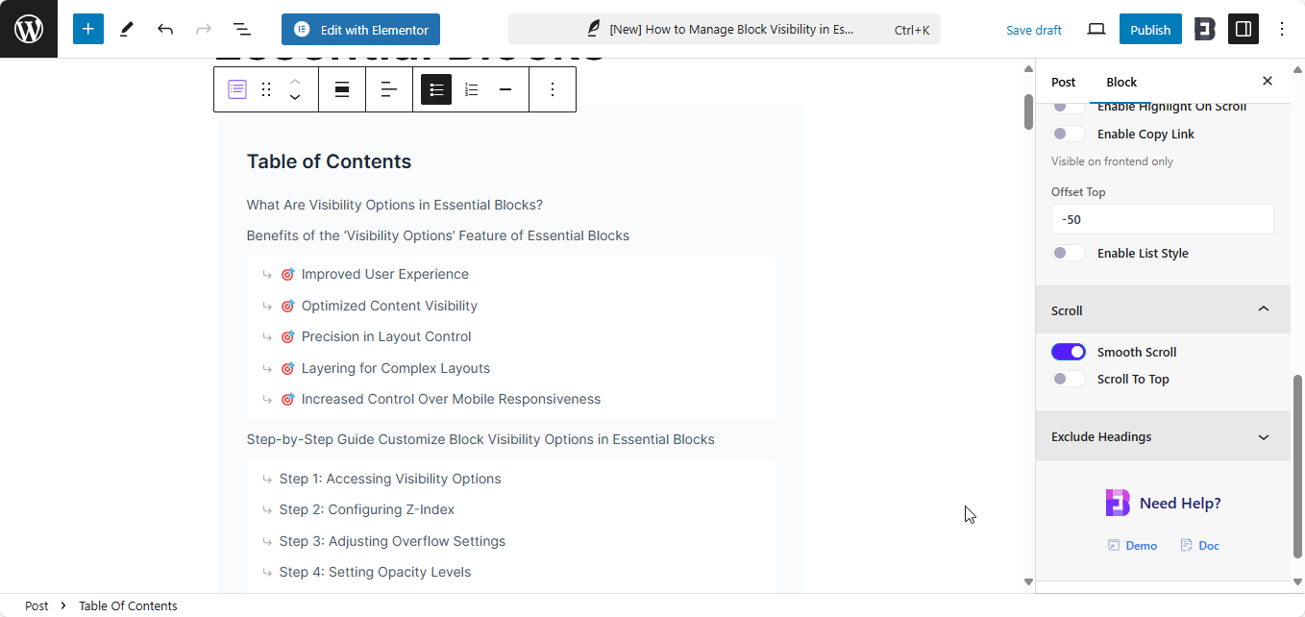The image size is (1305, 617).
Task: Toggle the settings sidebar panel icon
Action: 1243,29
